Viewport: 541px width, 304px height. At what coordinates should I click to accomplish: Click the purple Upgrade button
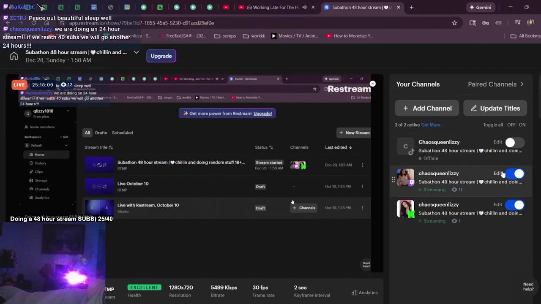coord(161,56)
